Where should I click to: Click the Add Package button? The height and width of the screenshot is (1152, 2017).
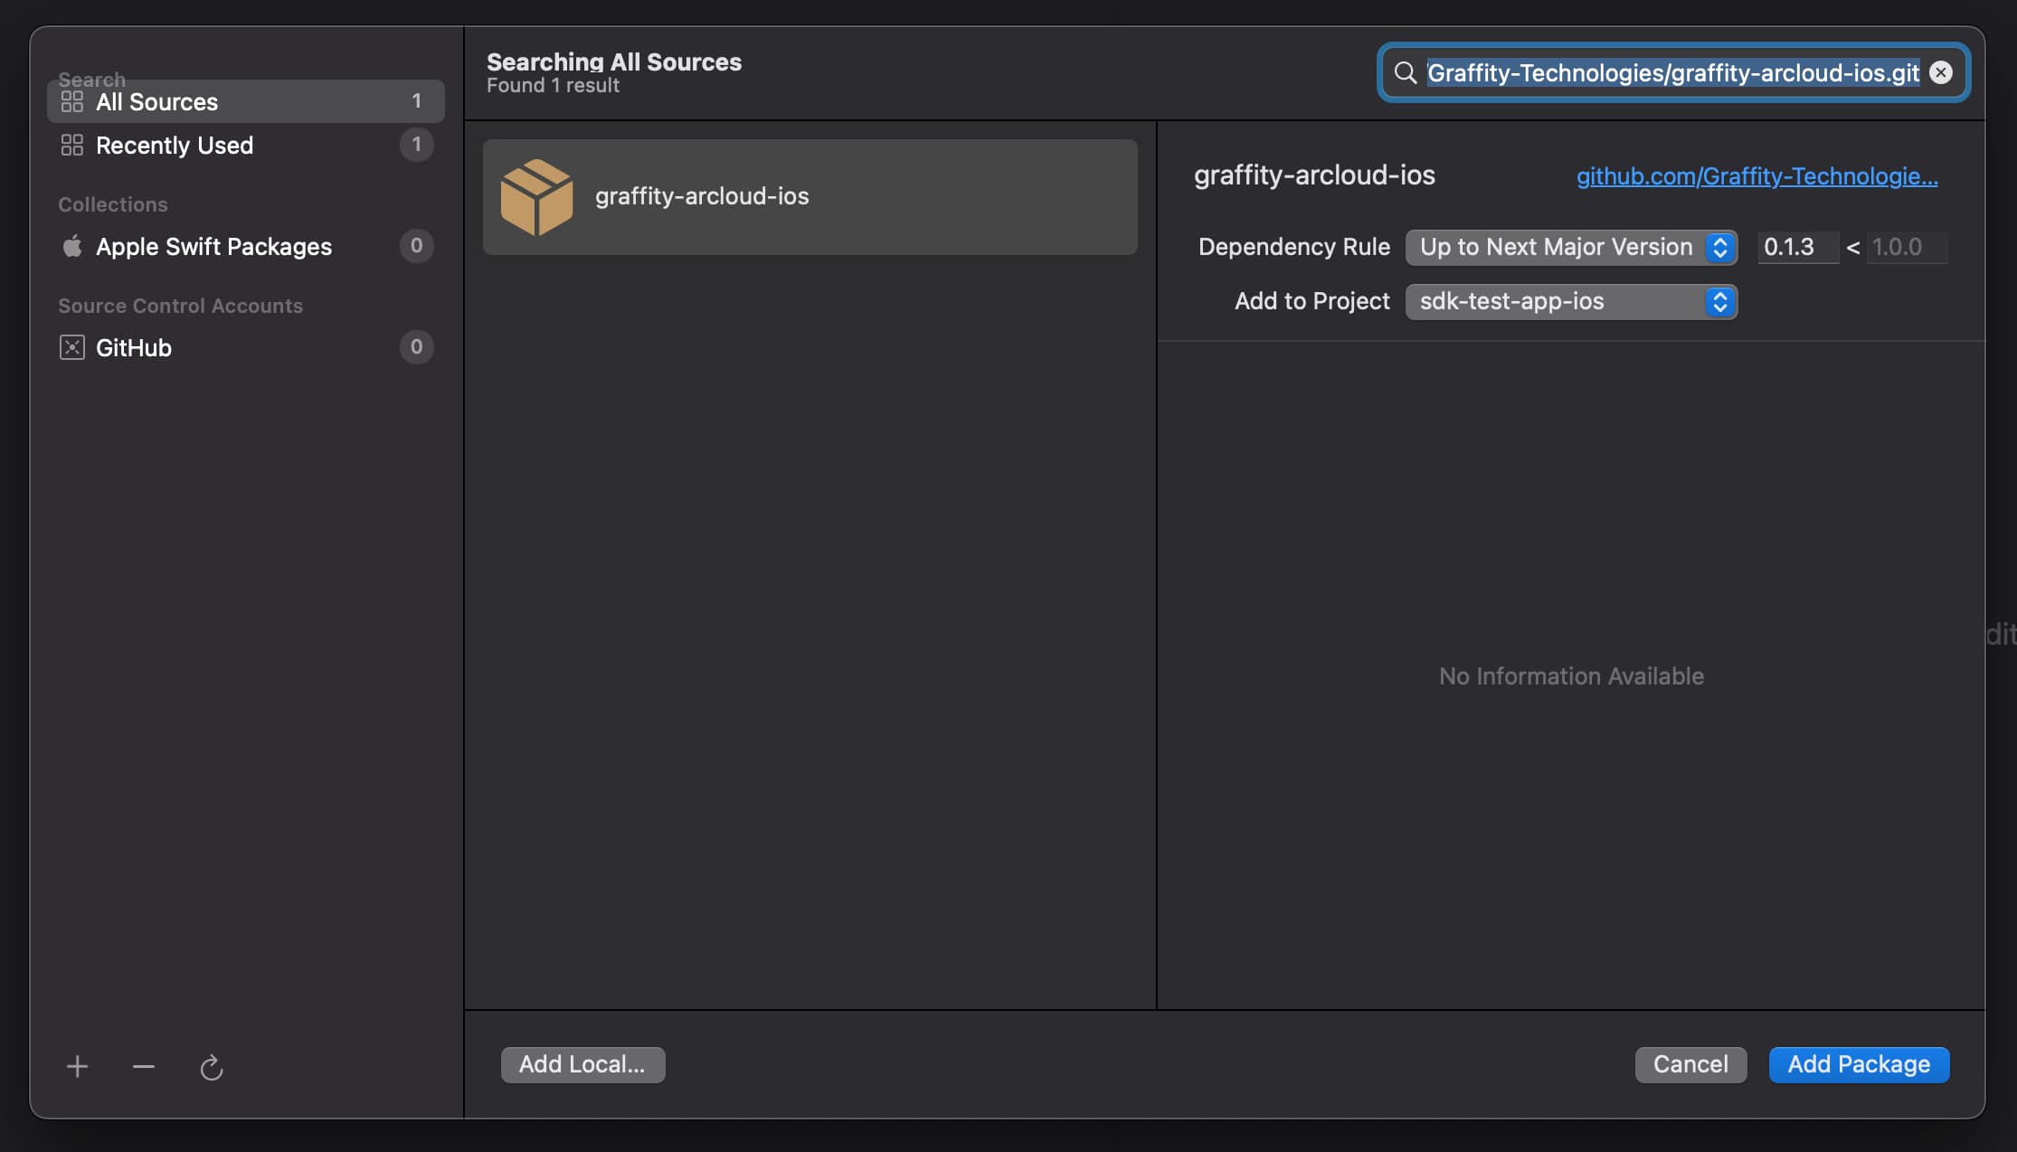[1859, 1064]
